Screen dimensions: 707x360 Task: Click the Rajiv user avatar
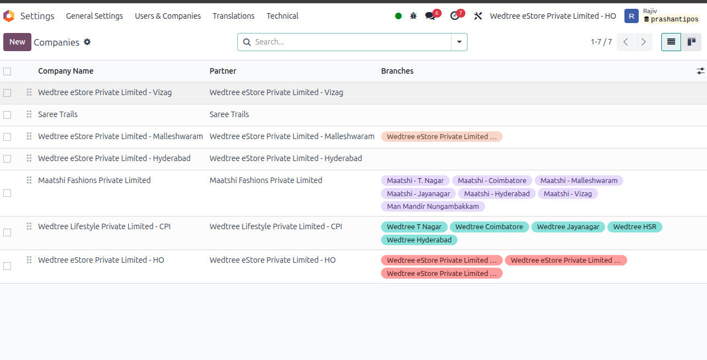632,16
